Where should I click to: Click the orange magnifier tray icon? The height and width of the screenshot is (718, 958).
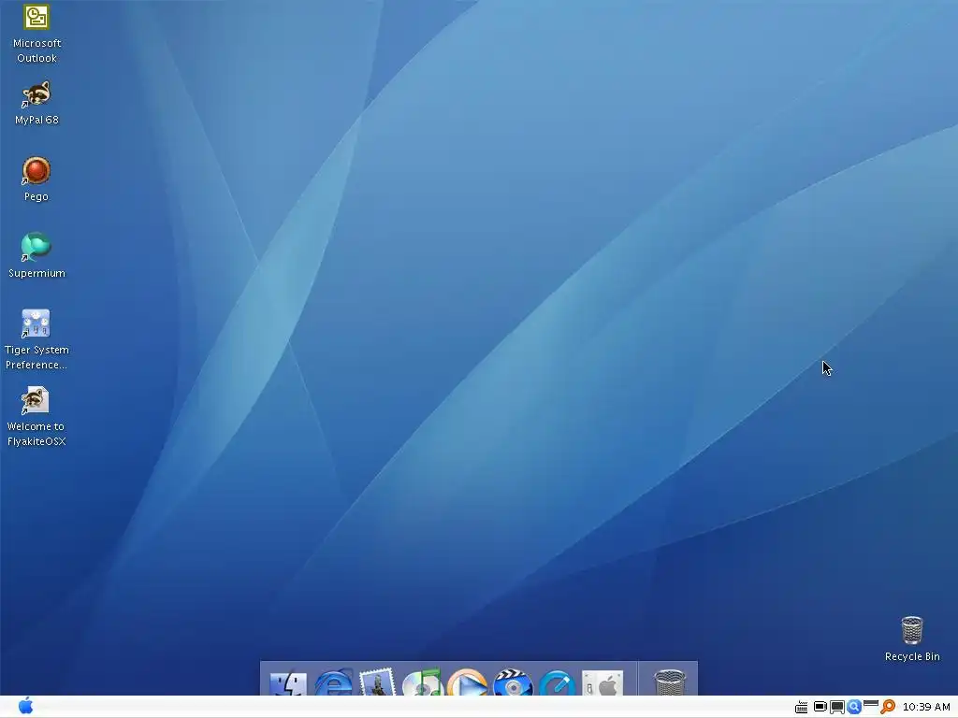[888, 707]
